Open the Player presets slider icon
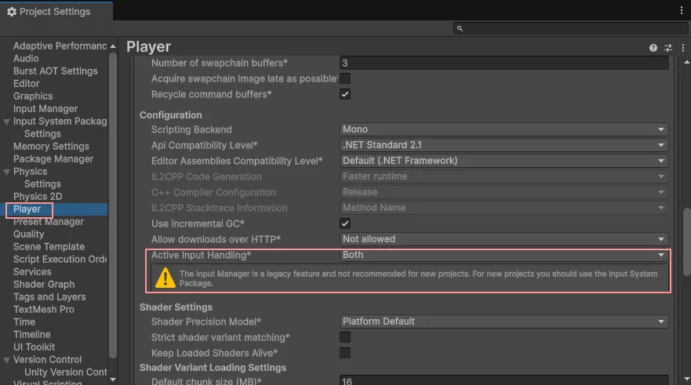 tap(668, 48)
